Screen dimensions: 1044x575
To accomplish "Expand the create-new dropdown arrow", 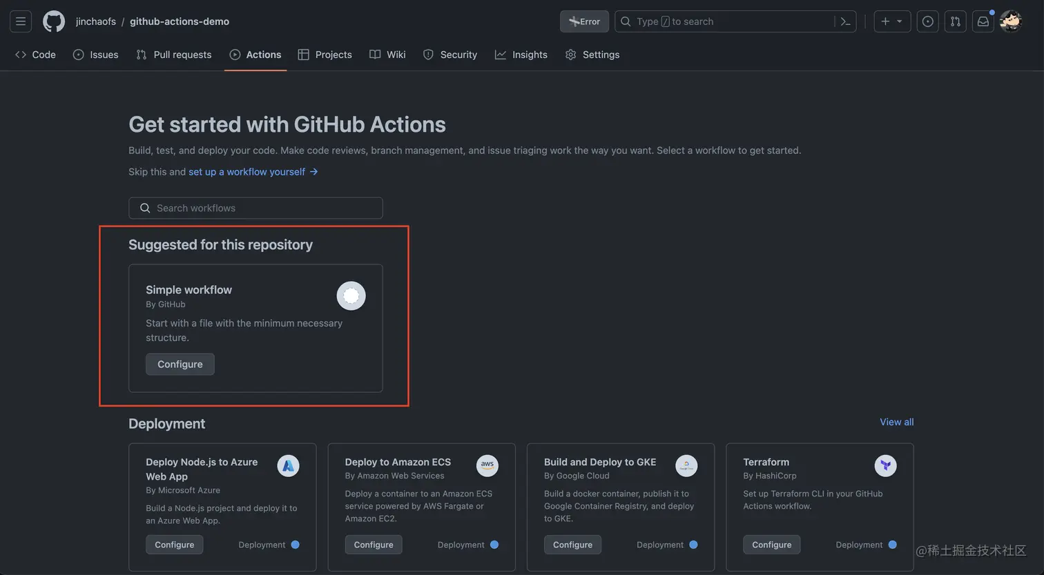I will (x=900, y=21).
